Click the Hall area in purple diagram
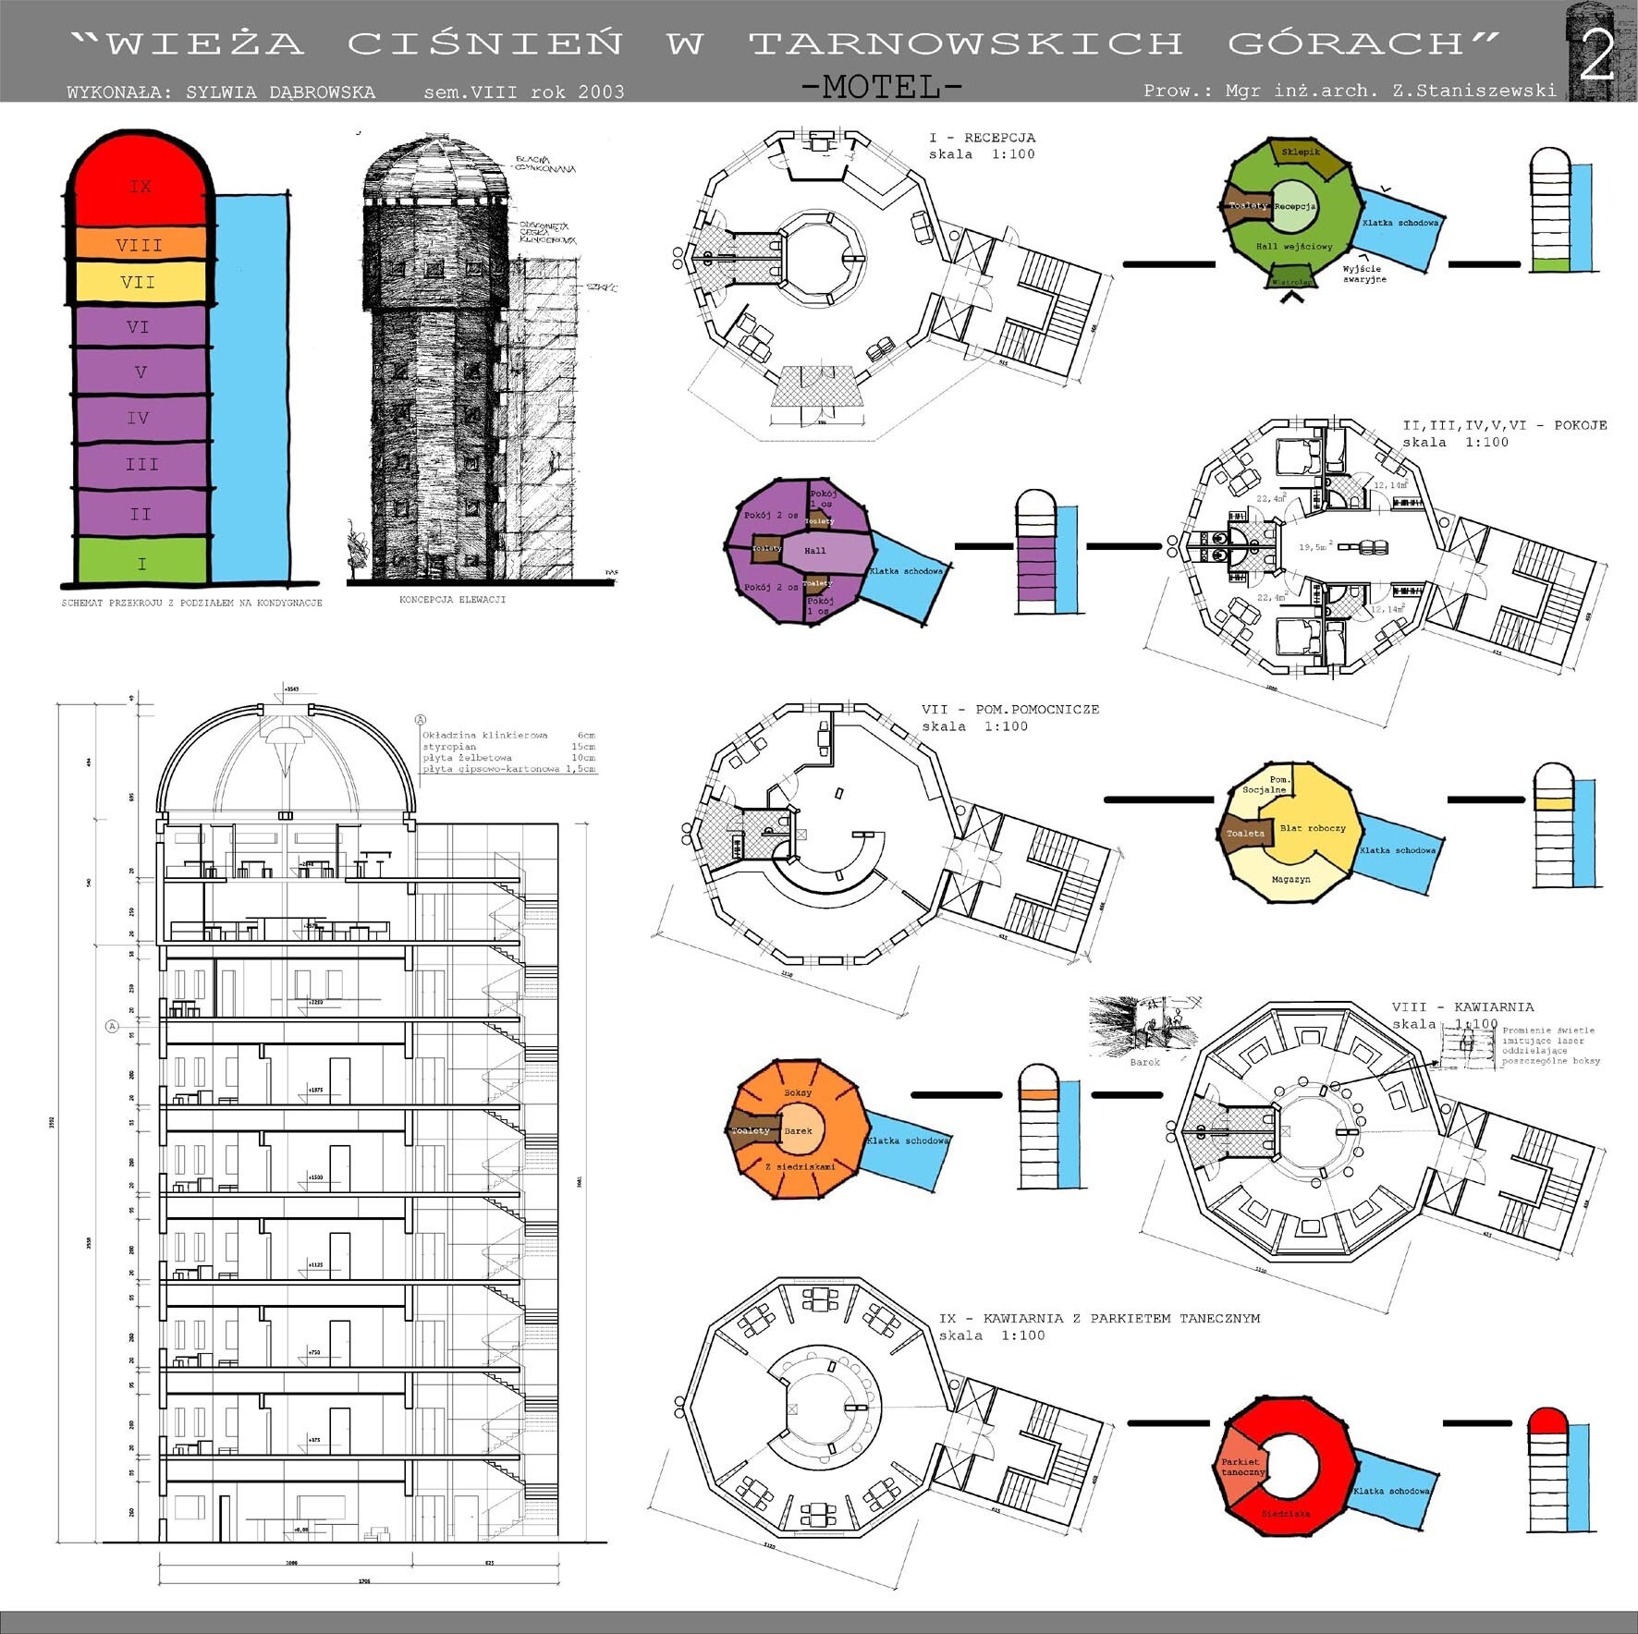 [x=815, y=551]
